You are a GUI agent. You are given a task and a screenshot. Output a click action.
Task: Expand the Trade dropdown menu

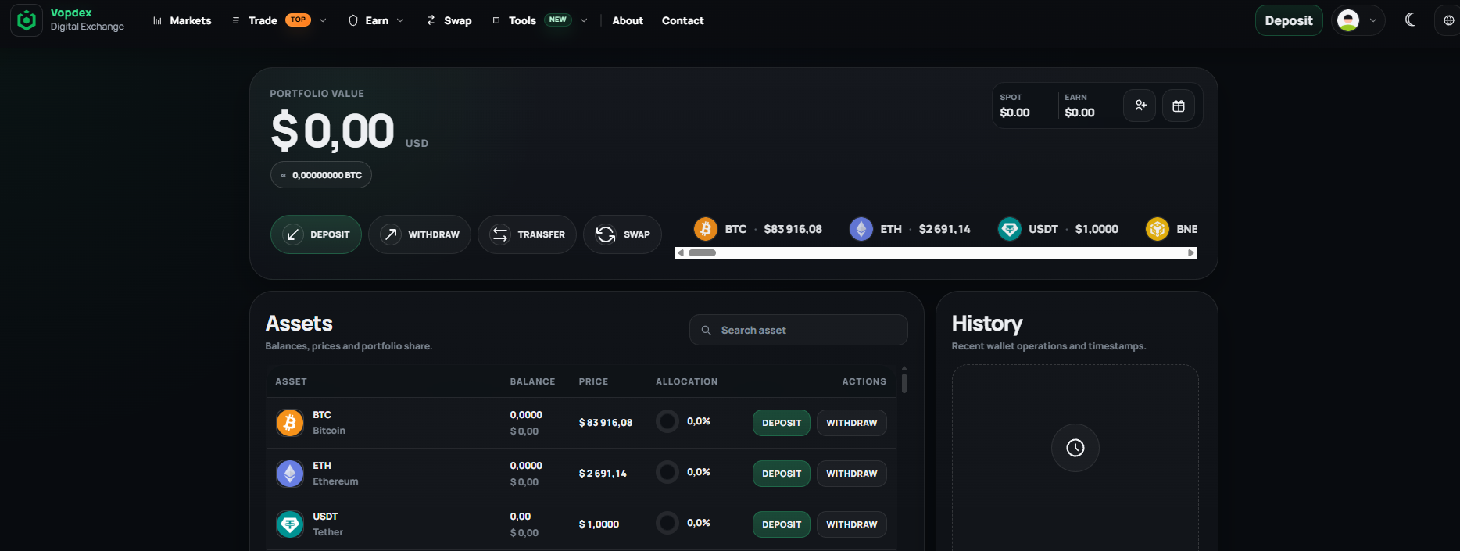coord(279,20)
